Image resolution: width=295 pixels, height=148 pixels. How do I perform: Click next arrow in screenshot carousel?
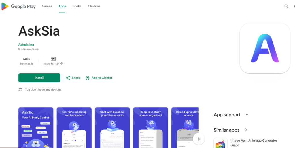coord(199,139)
